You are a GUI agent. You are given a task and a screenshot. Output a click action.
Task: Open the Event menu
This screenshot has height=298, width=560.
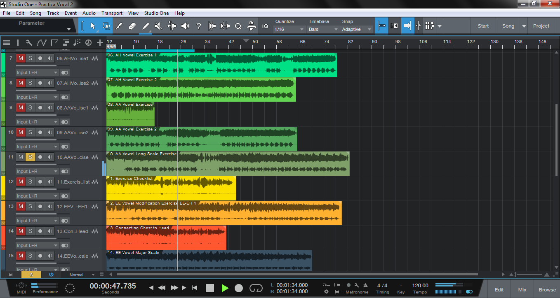pyautogui.click(x=71, y=13)
